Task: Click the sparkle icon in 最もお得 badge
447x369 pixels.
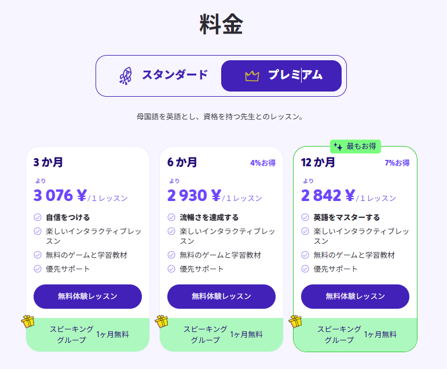Action: click(338, 147)
